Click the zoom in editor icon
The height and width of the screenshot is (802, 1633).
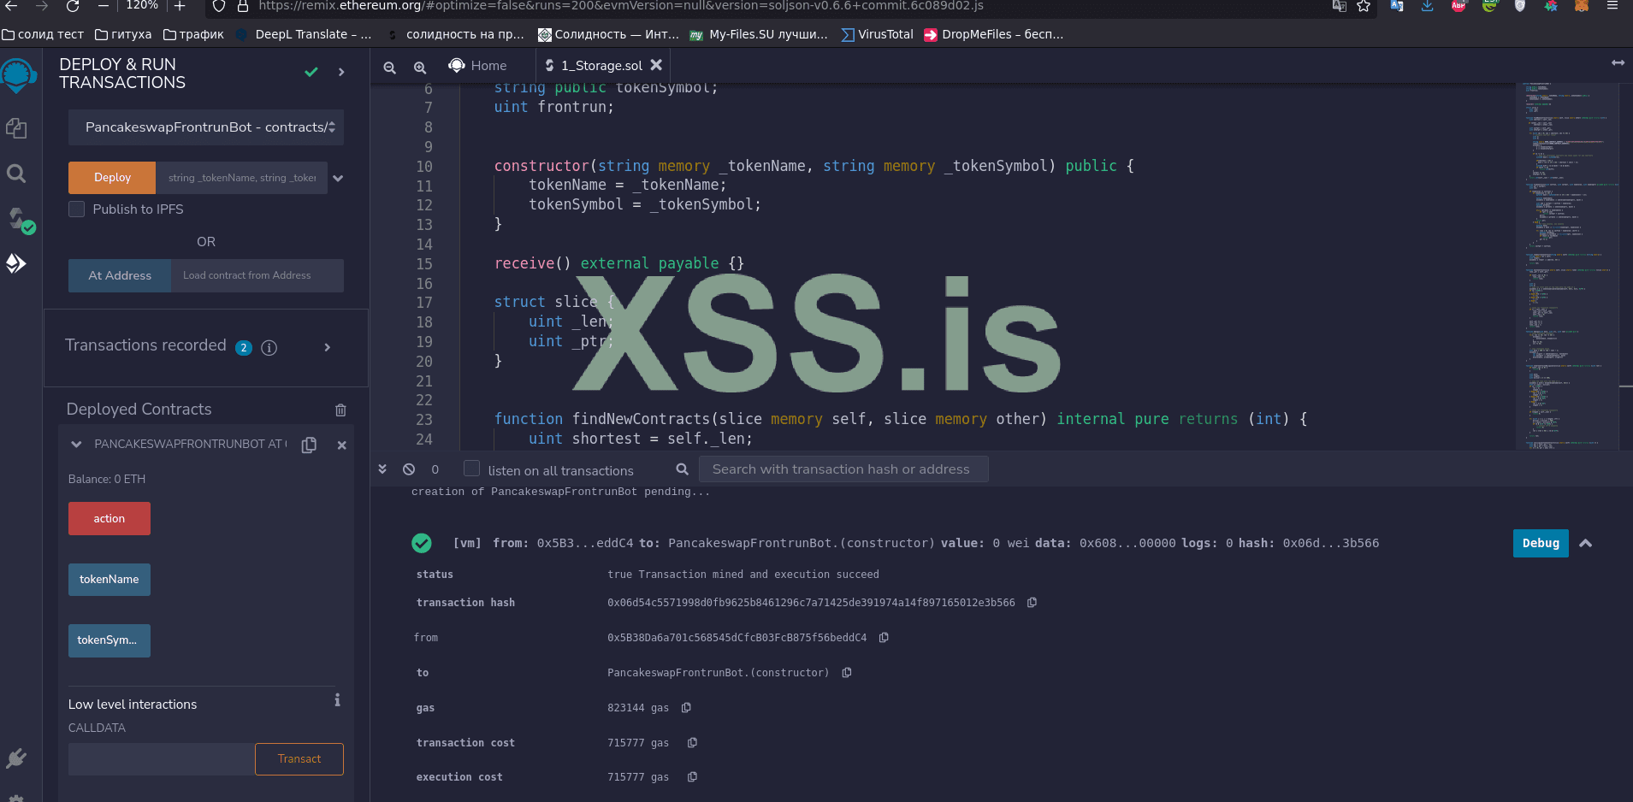point(420,67)
